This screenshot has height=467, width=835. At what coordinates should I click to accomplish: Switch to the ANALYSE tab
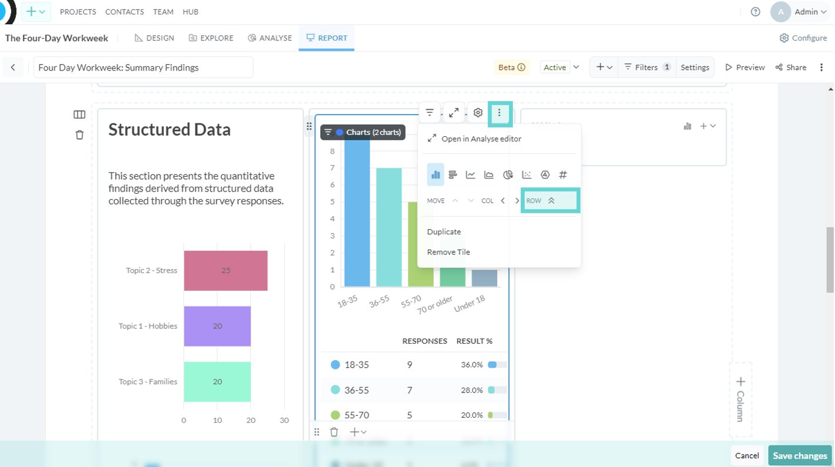click(270, 38)
